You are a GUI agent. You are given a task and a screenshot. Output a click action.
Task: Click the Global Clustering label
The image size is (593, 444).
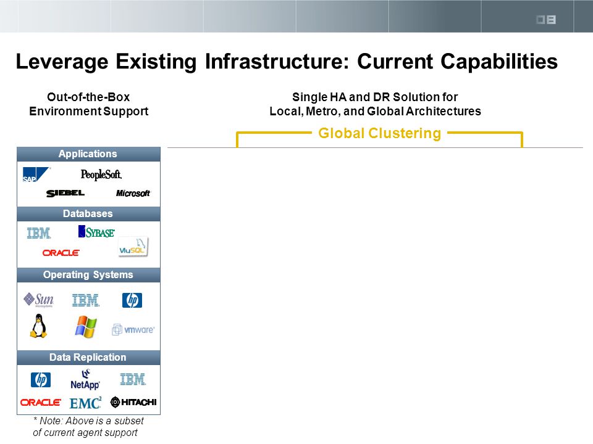click(x=380, y=133)
